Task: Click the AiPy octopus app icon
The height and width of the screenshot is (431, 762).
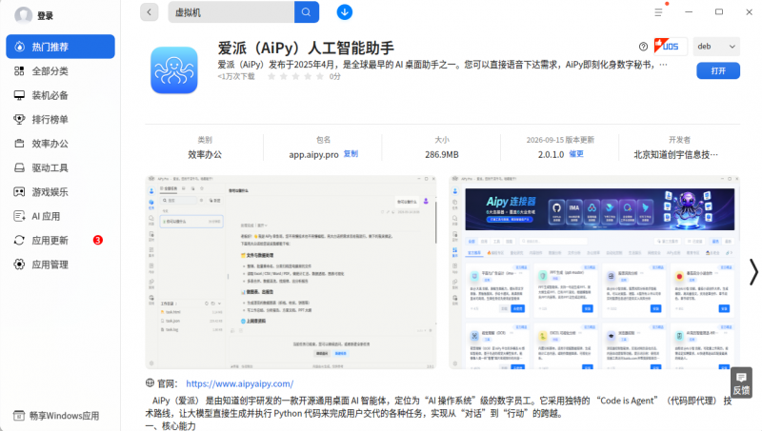Action: [x=174, y=69]
